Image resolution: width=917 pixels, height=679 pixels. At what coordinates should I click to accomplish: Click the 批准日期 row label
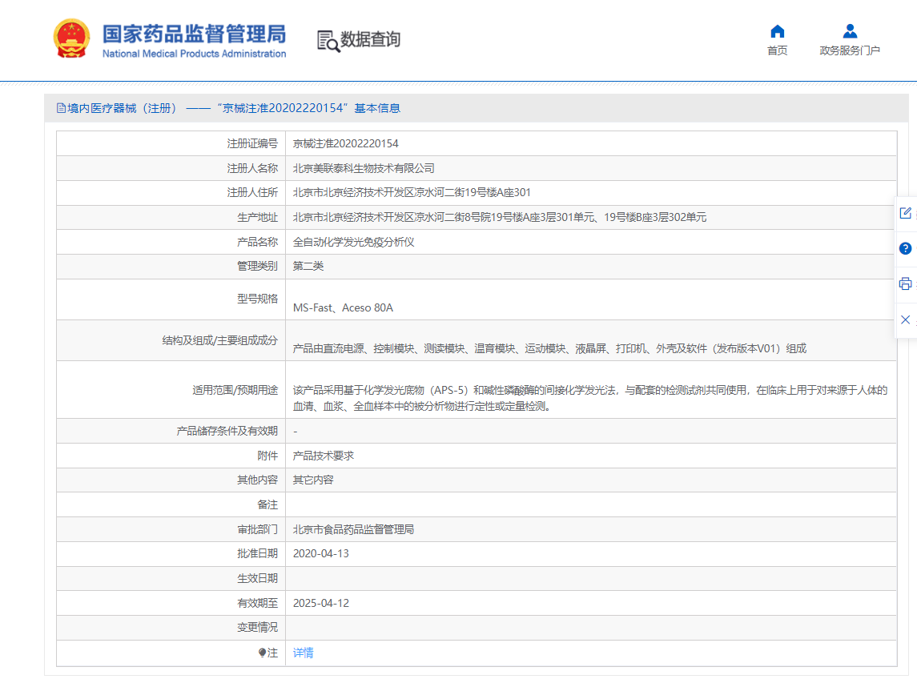tap(257, 554)
